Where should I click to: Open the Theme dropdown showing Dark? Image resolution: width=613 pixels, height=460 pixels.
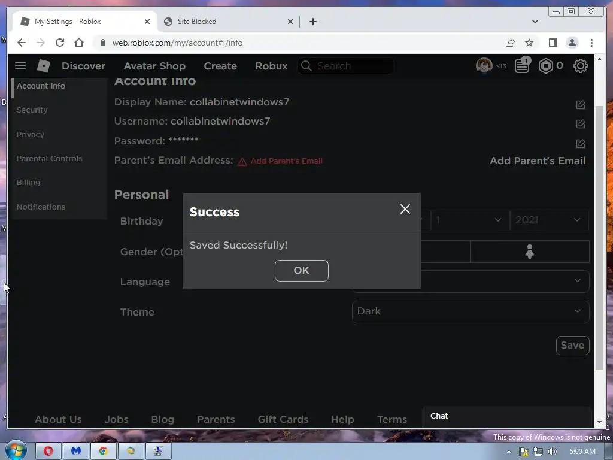click(x=471, y=311)
